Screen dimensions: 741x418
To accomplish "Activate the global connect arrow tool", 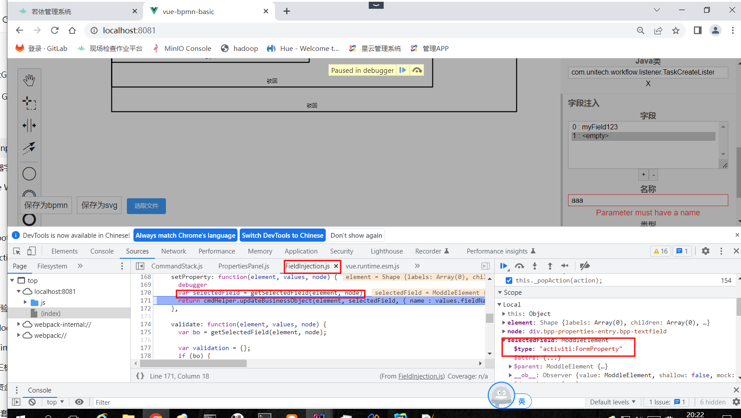I will point(29,148).
